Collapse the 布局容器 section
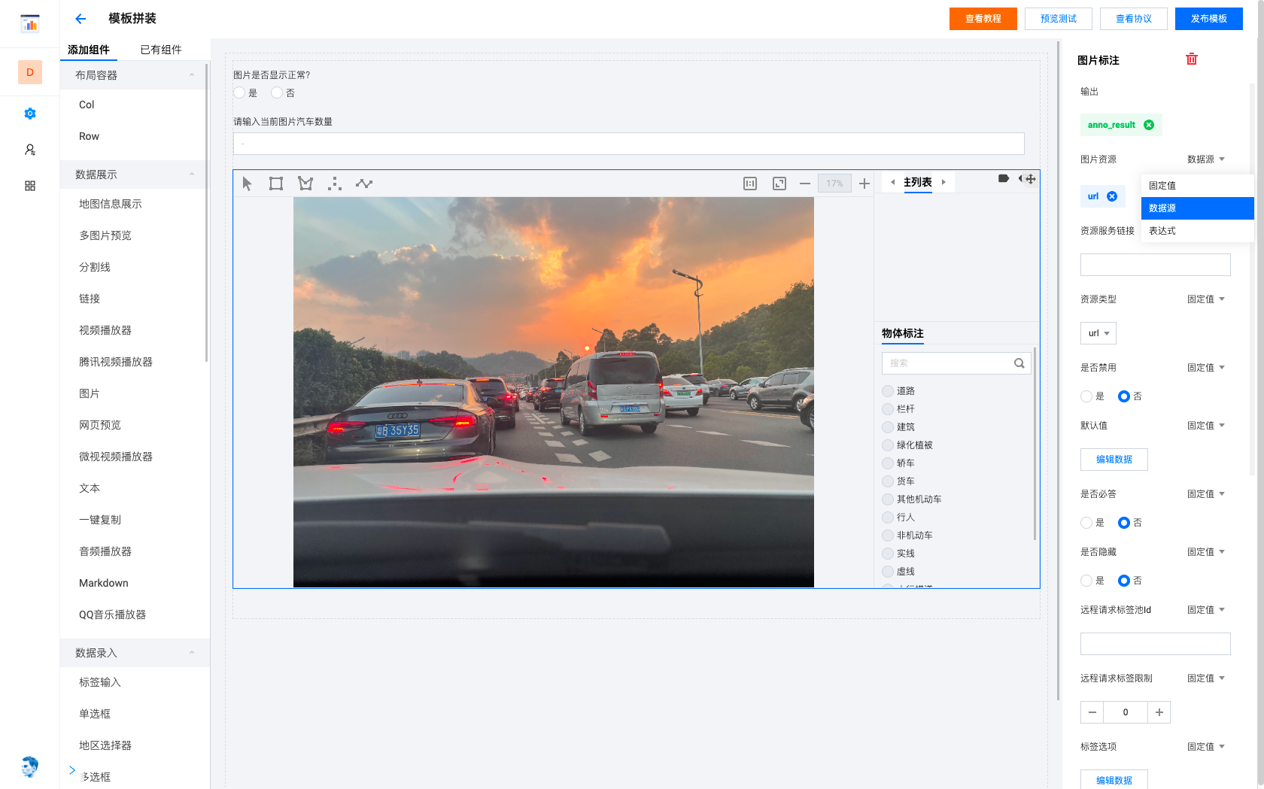The image size is (1264, 789). pos(192,75)
